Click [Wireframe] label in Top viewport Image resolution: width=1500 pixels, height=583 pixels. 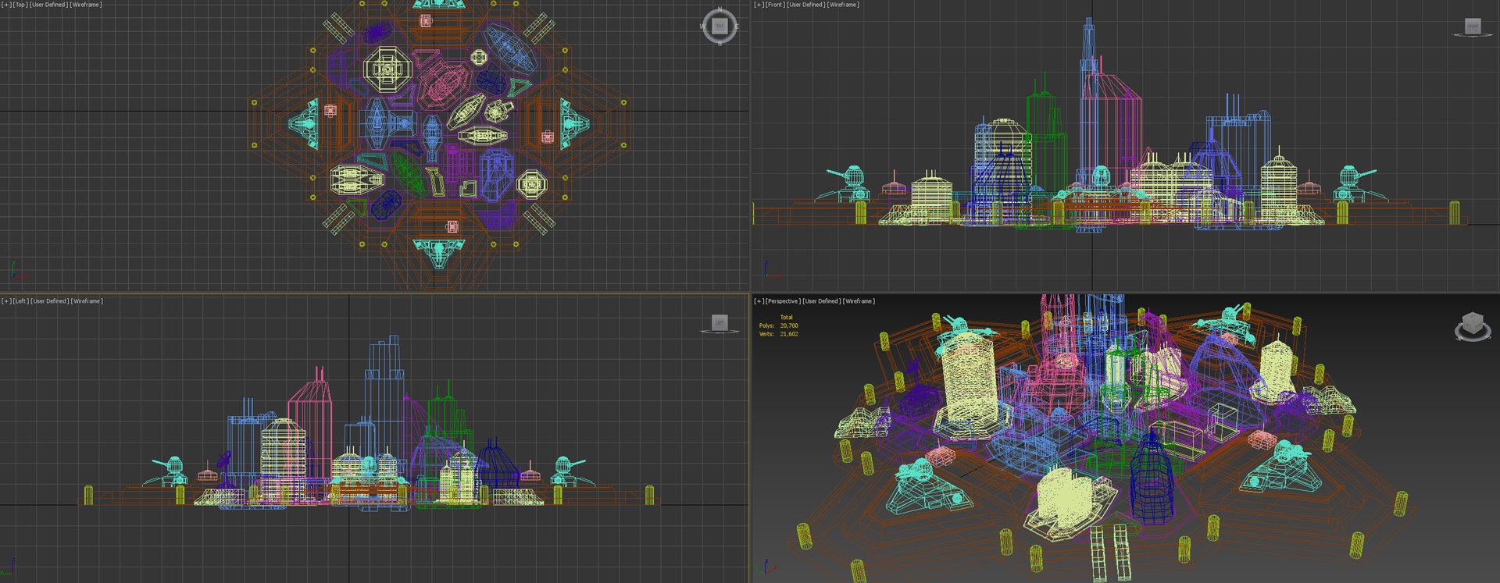[x=86, y=5]
